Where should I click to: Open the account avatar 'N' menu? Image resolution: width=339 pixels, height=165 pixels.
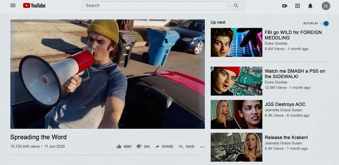point(326,6)
